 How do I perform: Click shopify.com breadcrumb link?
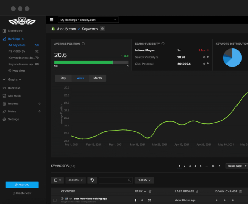(x=66, y=29)
